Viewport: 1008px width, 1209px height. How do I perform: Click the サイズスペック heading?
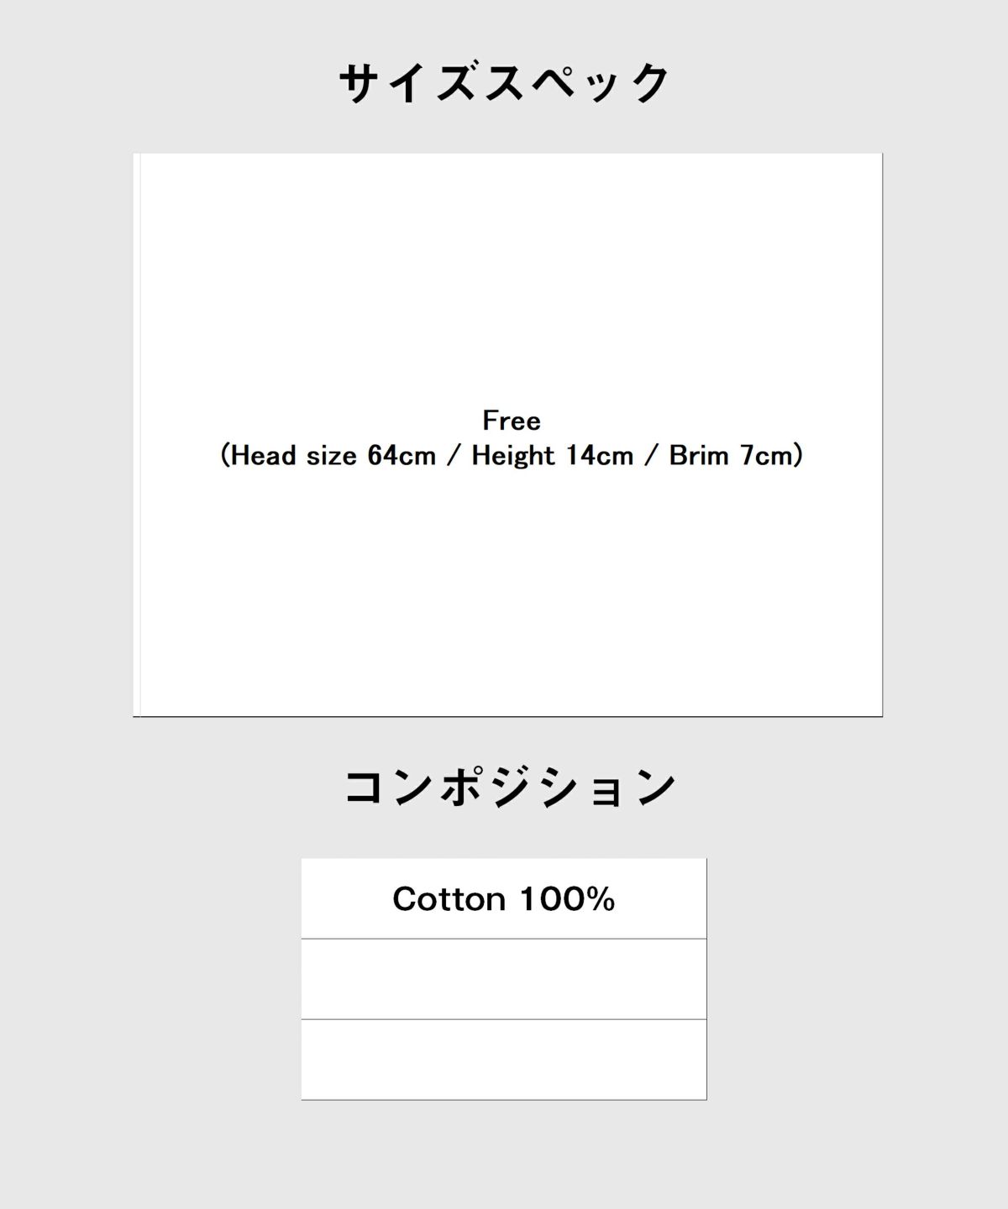coord(504,83)
